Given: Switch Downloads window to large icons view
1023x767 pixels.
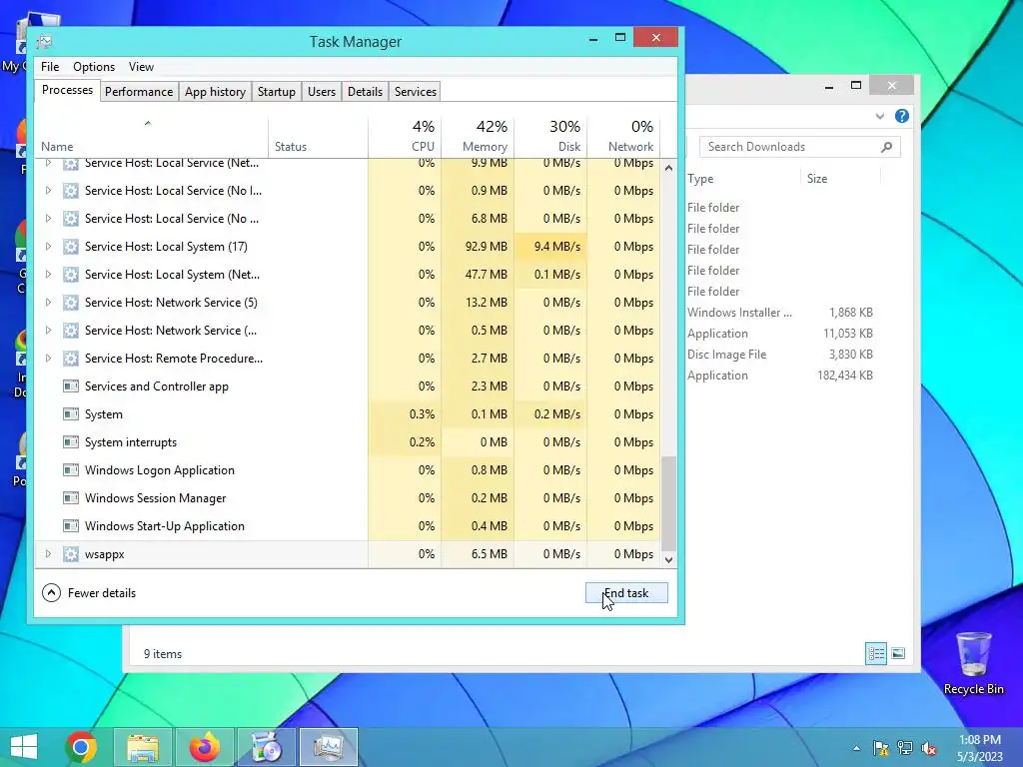Looking at the screenshot, I should pos(898,653).
